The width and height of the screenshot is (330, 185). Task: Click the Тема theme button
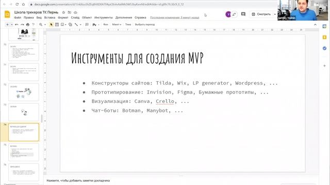[128, 25]
